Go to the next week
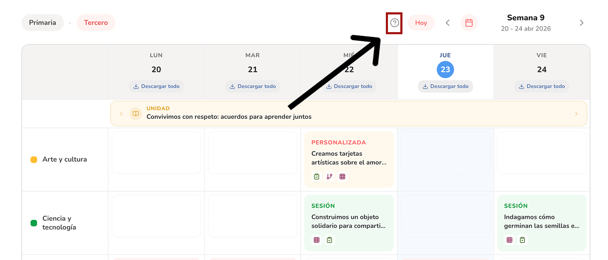 click(581, 23)
